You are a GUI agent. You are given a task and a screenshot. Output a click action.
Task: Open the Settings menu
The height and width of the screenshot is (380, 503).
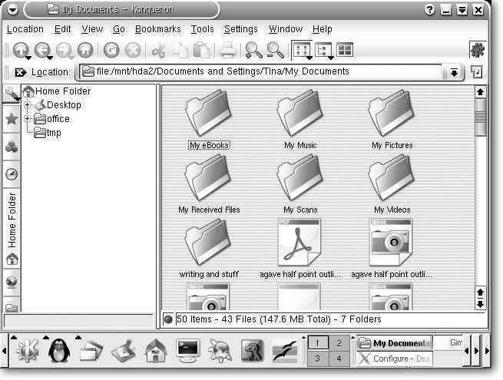pos(240,29)
